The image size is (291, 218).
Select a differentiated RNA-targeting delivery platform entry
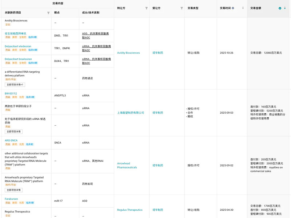click(x=22, y=74)
